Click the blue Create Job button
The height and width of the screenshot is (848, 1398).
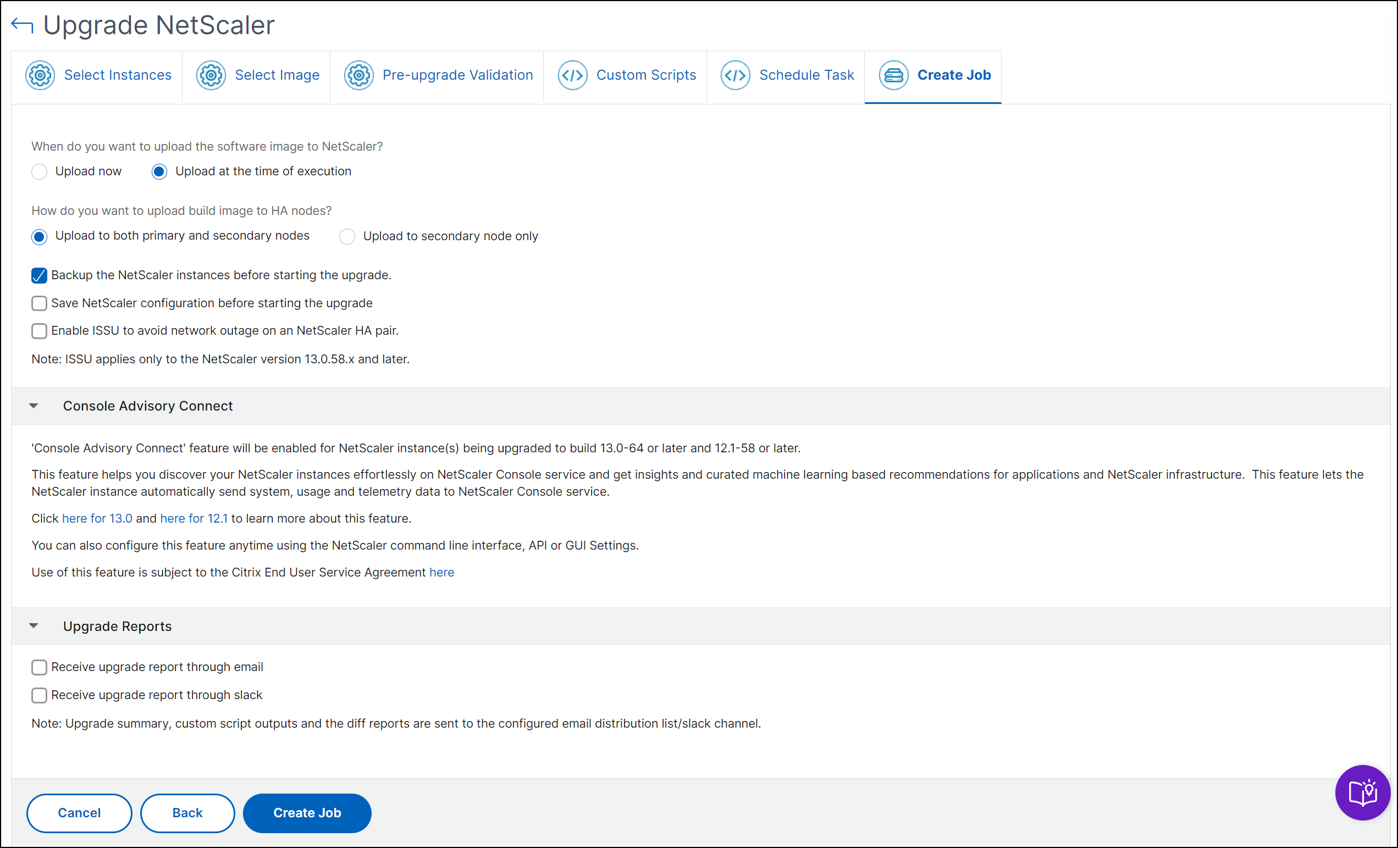(x=307, y=813)
